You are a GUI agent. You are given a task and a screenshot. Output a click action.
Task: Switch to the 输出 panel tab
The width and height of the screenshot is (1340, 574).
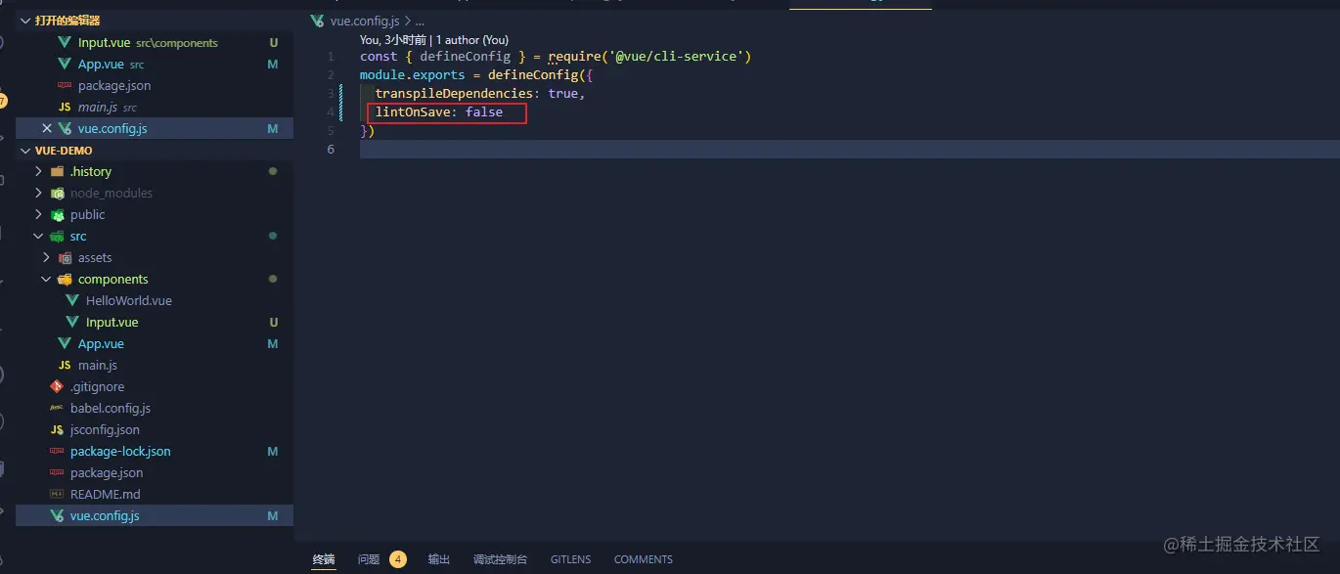[x=439, y=559]
